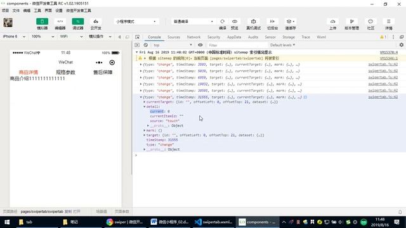This screenshot has width=406, height=228.
Task: Click the upload (上传) cloud icon
Action: [x=332, y=22]
